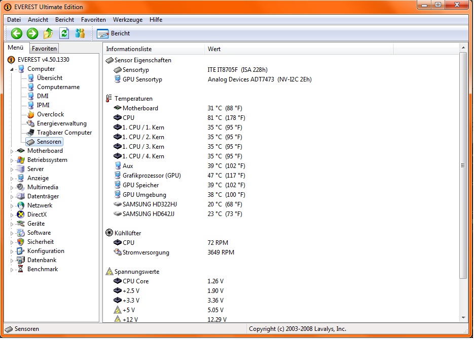Click the Datenbank icon in the tree
Viewport: 474px width, 340px height.
tap(21, 260)
